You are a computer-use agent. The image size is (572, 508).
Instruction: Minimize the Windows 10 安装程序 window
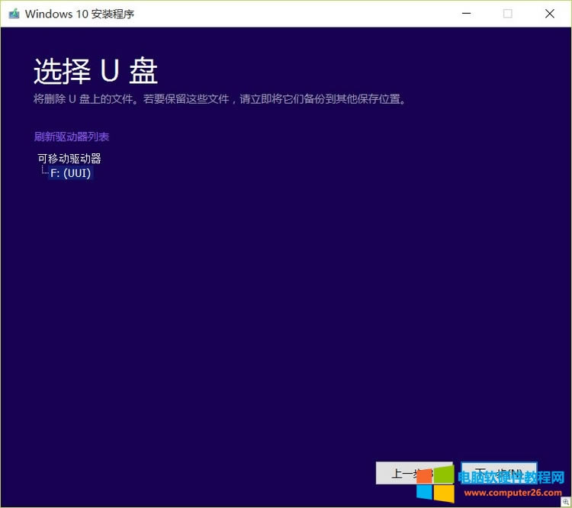coord(466,14)
